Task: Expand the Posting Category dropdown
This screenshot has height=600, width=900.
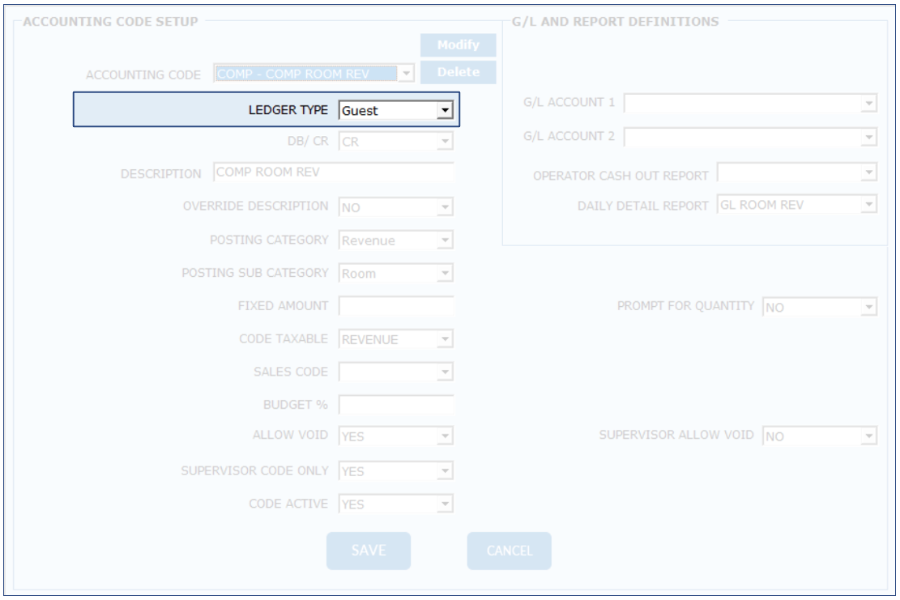Action: pyautogui.click(x=443, y=240)
